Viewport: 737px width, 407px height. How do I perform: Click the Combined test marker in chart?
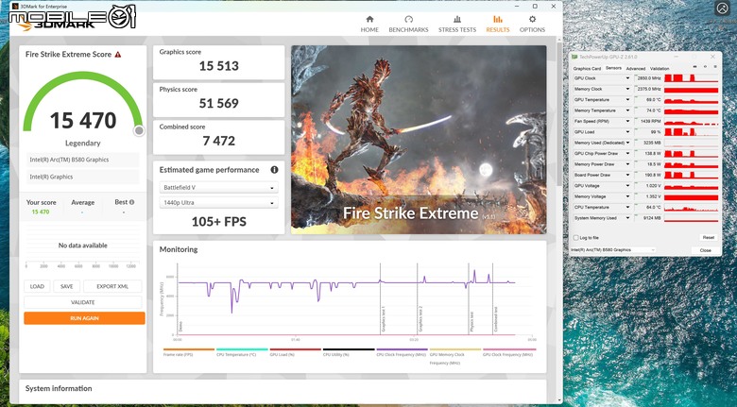click(x=495, y=319)
